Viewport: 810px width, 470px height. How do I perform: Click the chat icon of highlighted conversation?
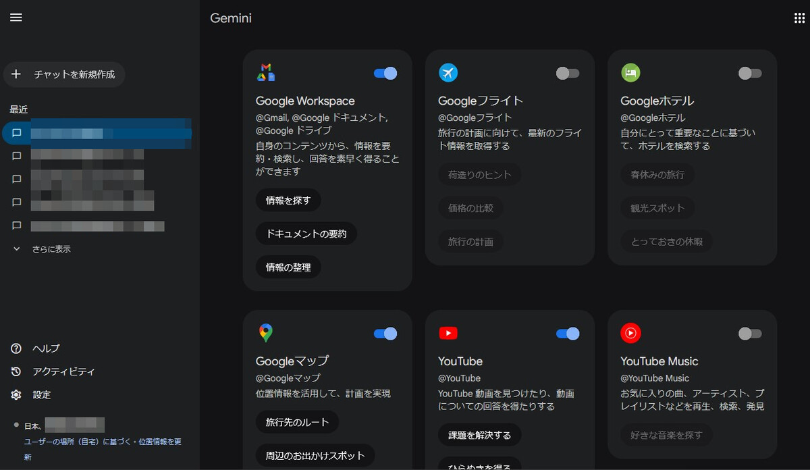(x=17, y=133)
